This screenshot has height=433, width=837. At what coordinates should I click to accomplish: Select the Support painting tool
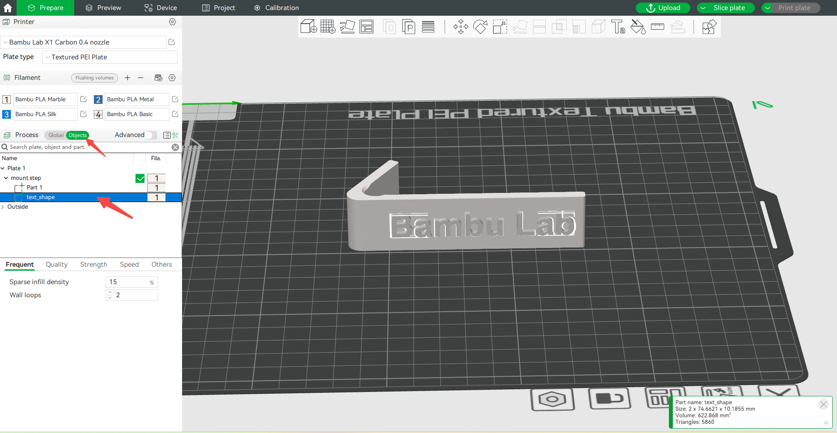pyautogui.click(x=579, y=27)
